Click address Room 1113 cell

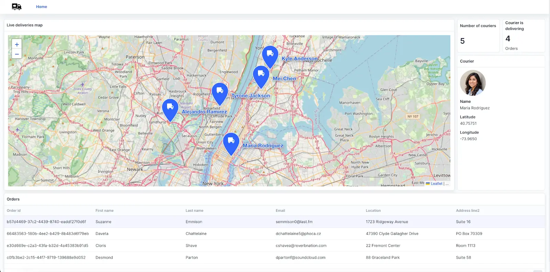(x=466, y=246)
